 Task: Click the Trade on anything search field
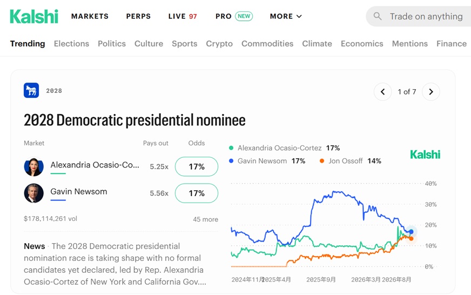point(419,16)
